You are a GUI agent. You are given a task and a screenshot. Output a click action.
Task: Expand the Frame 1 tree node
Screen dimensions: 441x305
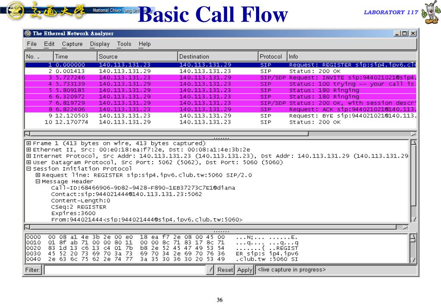pyautogui.click(x=29, y=143)
